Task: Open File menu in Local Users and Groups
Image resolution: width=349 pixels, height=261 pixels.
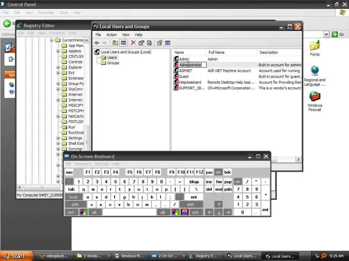Action: click(98, 35)
